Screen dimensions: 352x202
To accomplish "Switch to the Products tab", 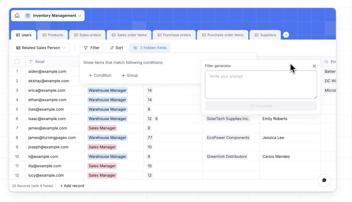I will point(53,35).
